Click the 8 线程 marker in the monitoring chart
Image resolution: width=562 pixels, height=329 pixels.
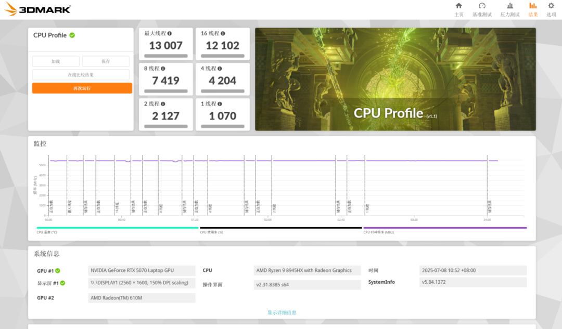(x=161, y=208)
